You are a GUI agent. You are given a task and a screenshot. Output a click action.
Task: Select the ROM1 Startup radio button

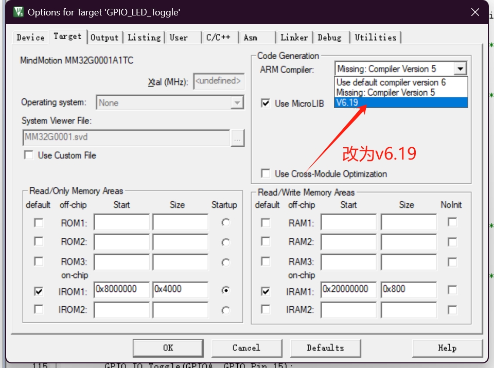(x=225, y=223)
